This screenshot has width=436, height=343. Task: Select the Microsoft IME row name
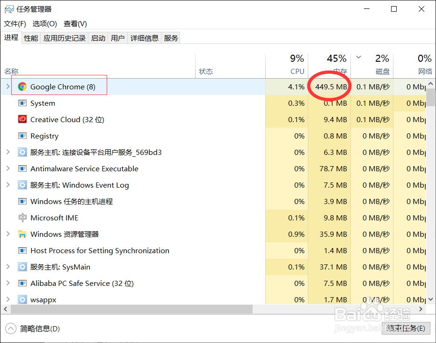point(54,218)
